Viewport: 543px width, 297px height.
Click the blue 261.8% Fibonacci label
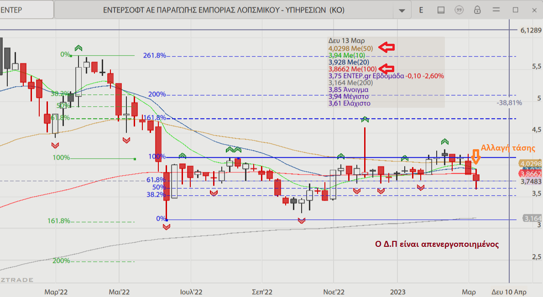[154, 55]
